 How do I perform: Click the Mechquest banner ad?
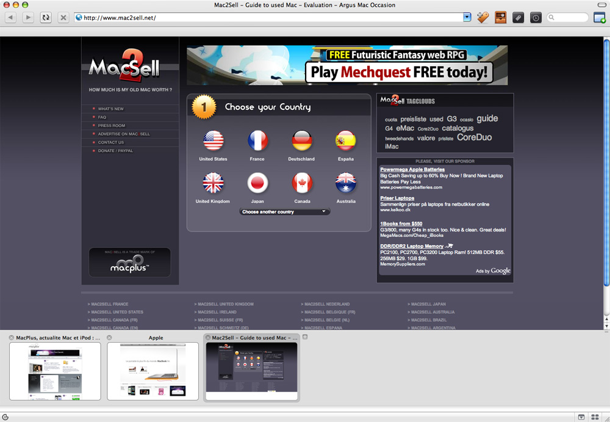(x=347, y=65)
